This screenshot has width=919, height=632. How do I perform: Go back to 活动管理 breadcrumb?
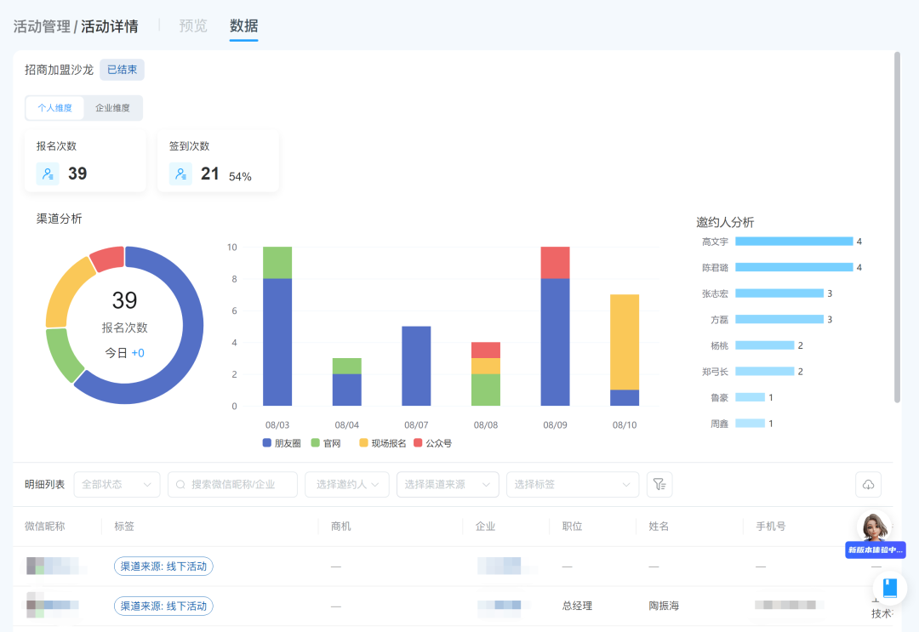tap(41, 26)
